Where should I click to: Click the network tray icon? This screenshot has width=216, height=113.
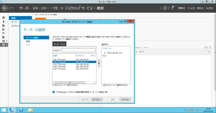[x=192, y=110]
